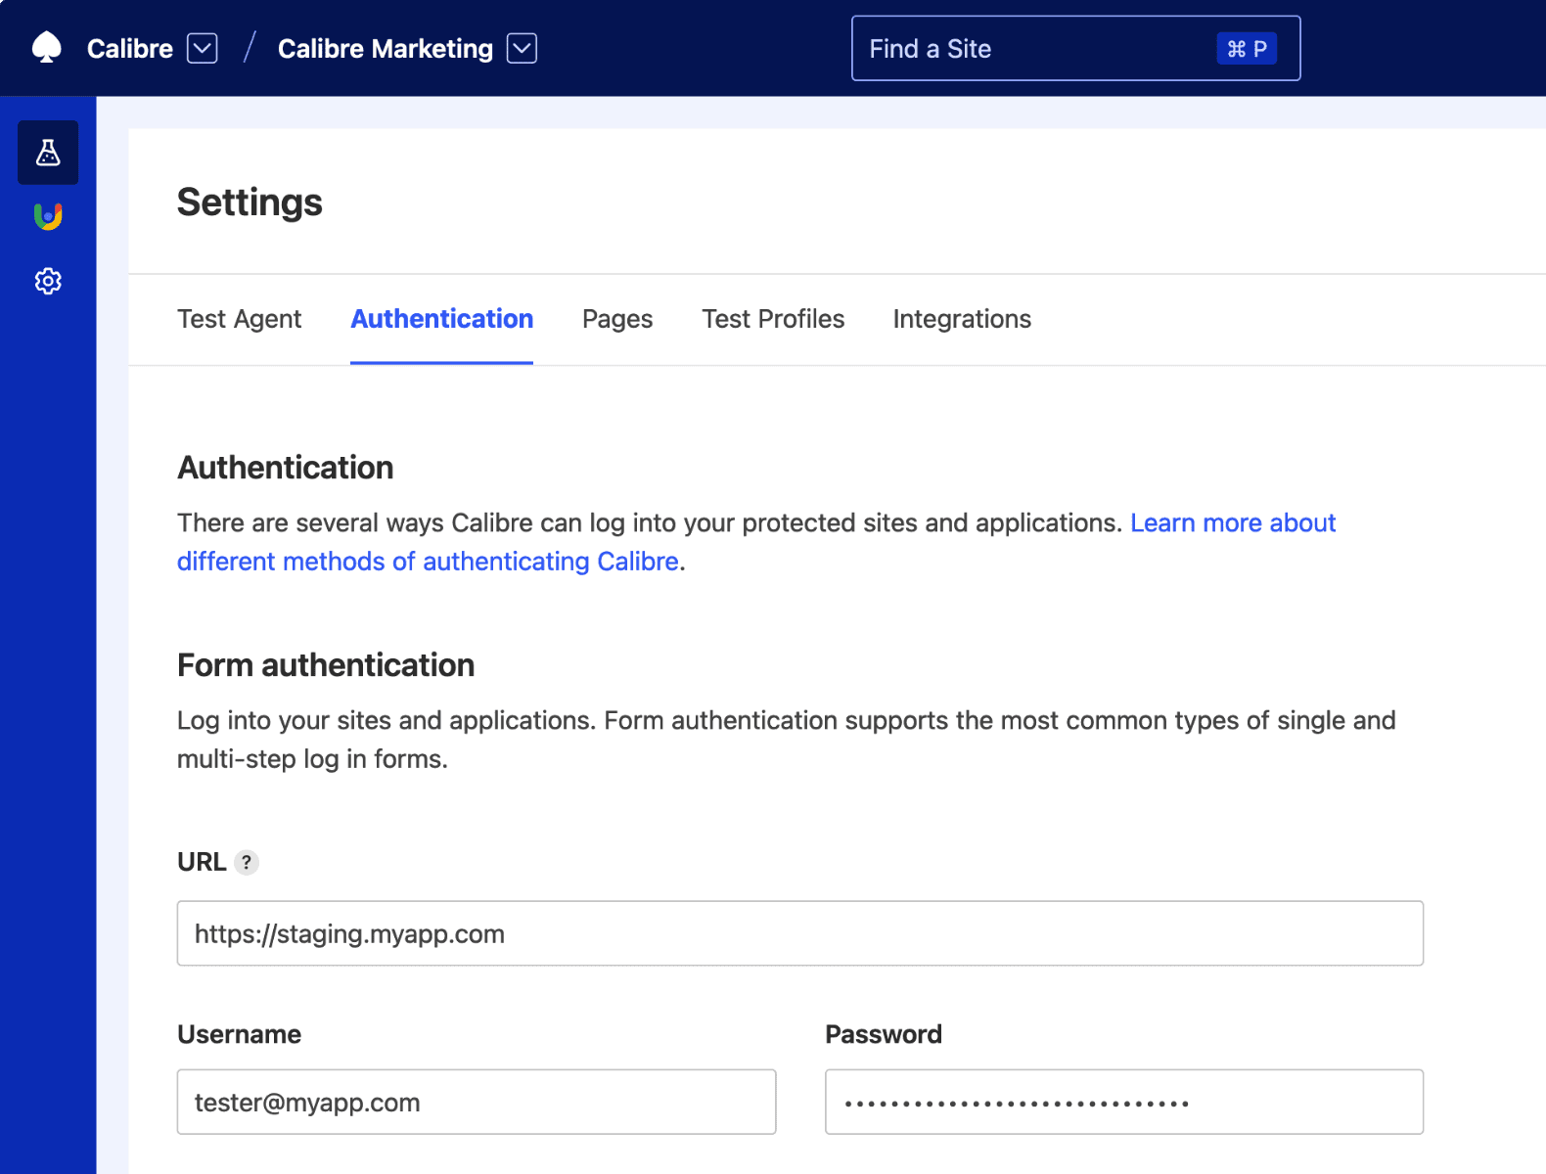Expand the Calibre Marketing dropdown chevron
The width and height of the screenshot is (1546, 1174).
point(522,48)
